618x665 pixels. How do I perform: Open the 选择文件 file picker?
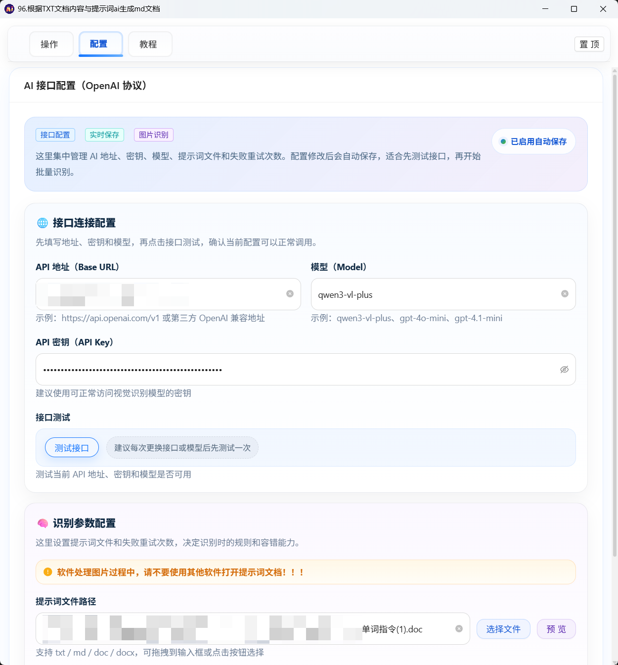click(503, 629)
